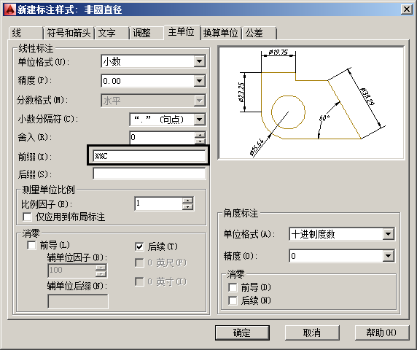Increase the 舍入 rounding value with up arrow

[200, 135]
